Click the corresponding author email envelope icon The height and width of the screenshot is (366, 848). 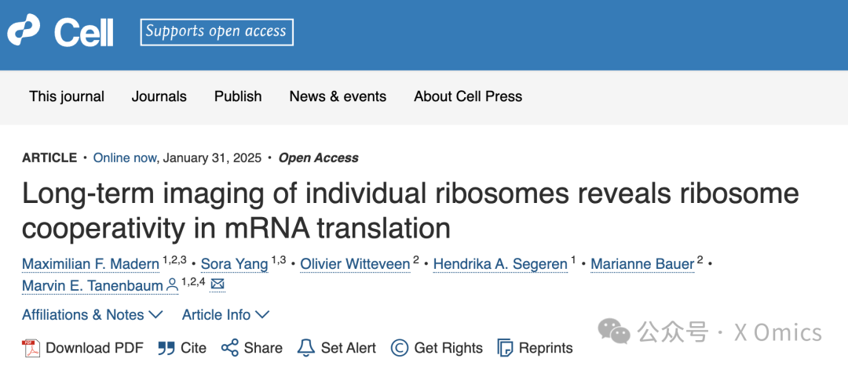217,284
